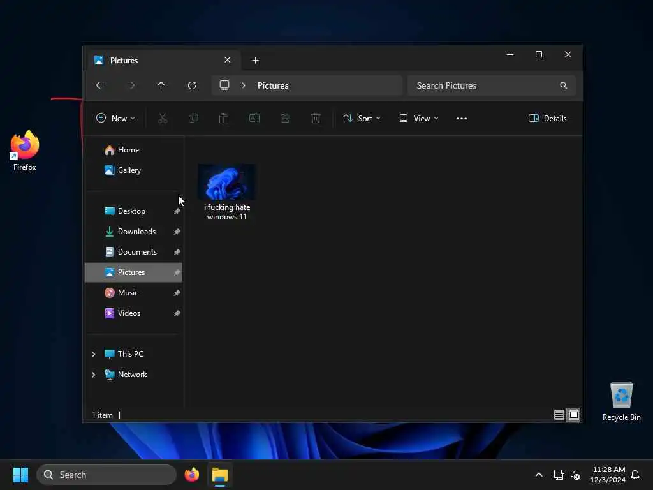Switch to large thumbnails view icon
The width and height of the screenshot is (653, 490).
coord(574,415)
